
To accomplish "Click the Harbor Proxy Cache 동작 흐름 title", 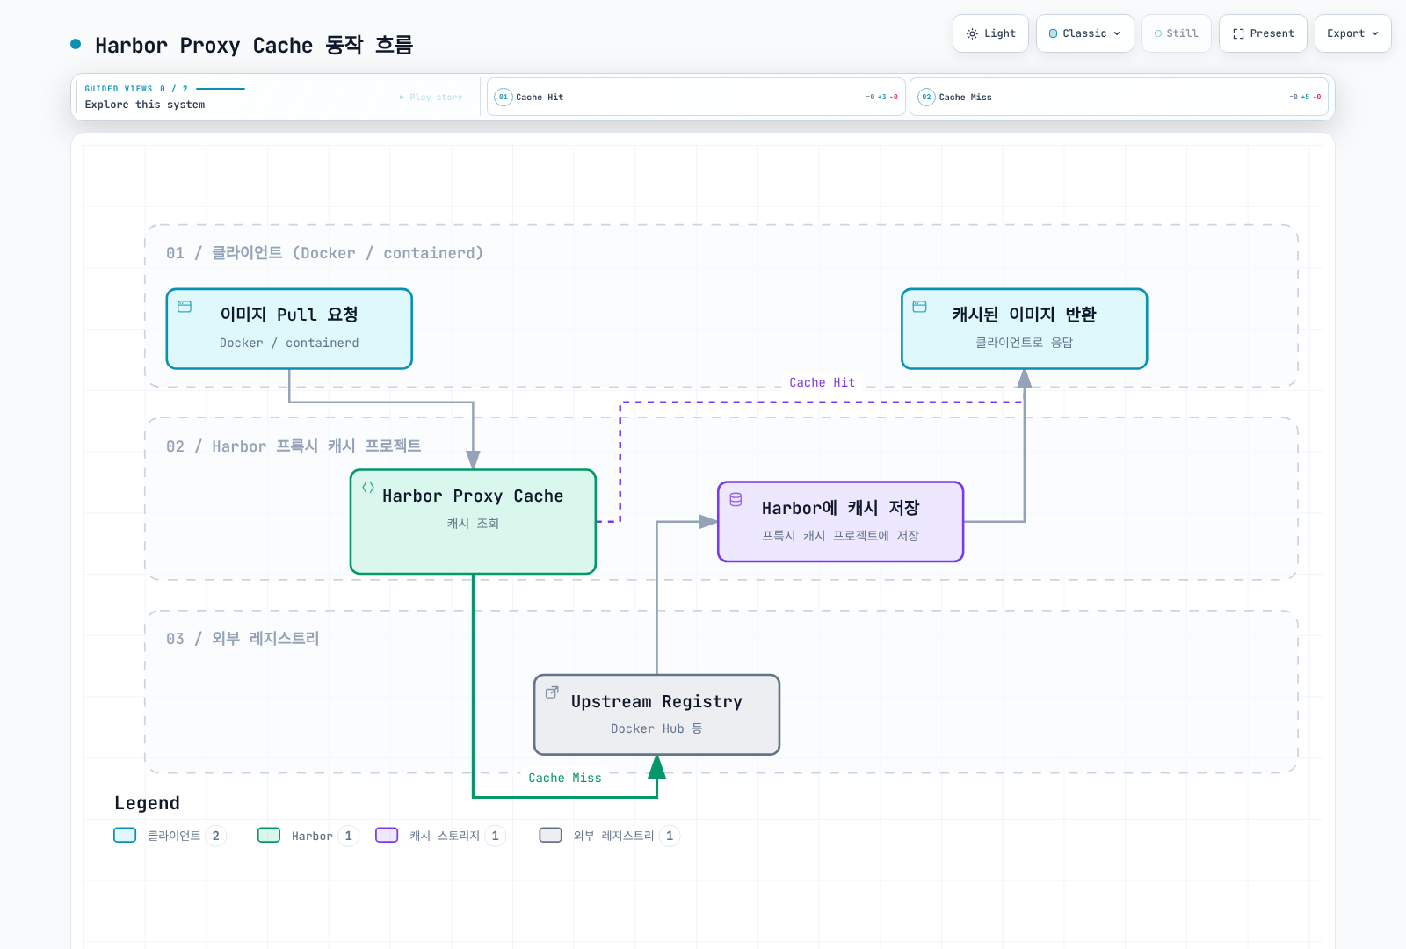I will [x=254, y=45].
